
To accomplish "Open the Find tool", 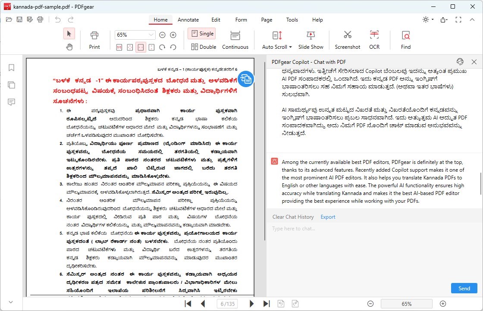I will click(x=405, y=39).
